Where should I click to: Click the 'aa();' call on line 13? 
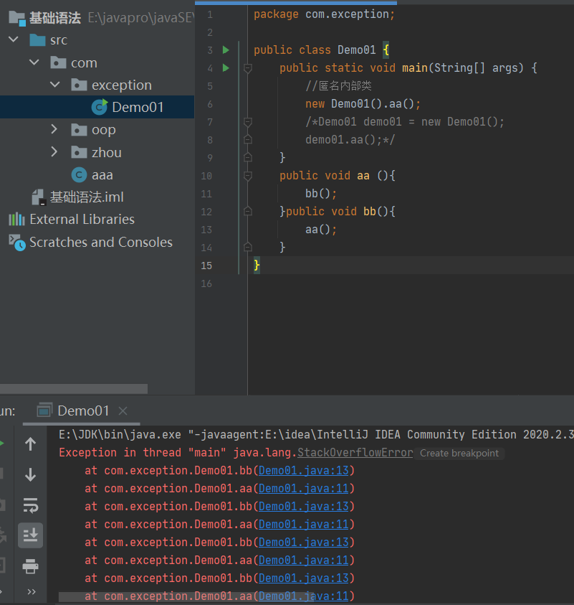321,230
